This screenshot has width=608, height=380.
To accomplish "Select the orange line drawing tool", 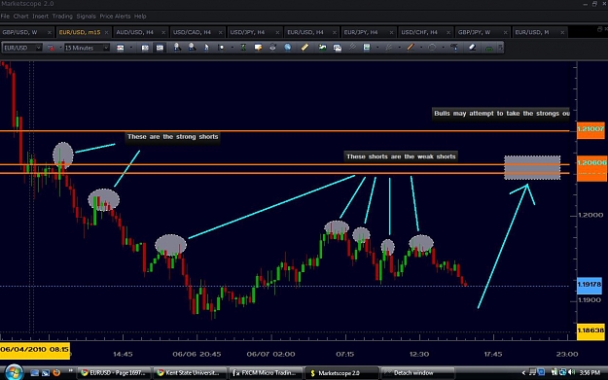I will tap(411, 48).
